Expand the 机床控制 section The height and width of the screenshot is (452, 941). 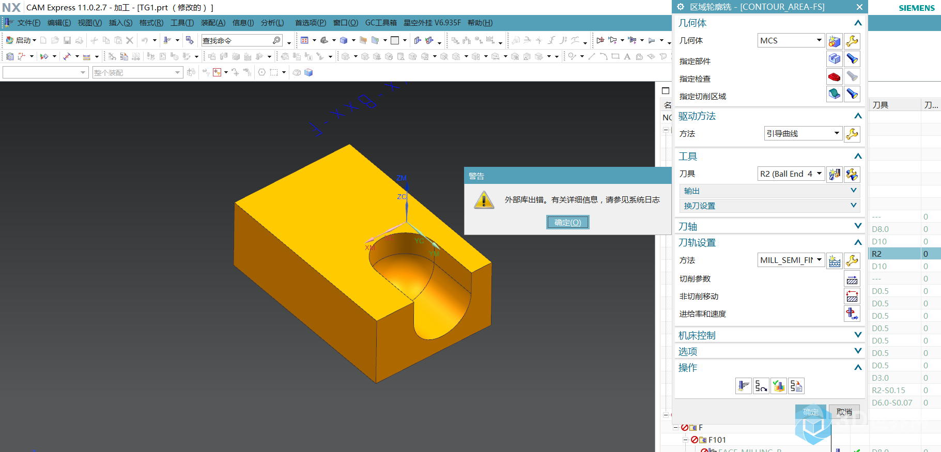click(769, 335)
